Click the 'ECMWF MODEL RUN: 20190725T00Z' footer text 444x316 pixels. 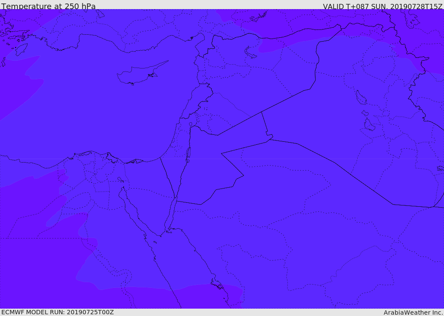[58, 312]
